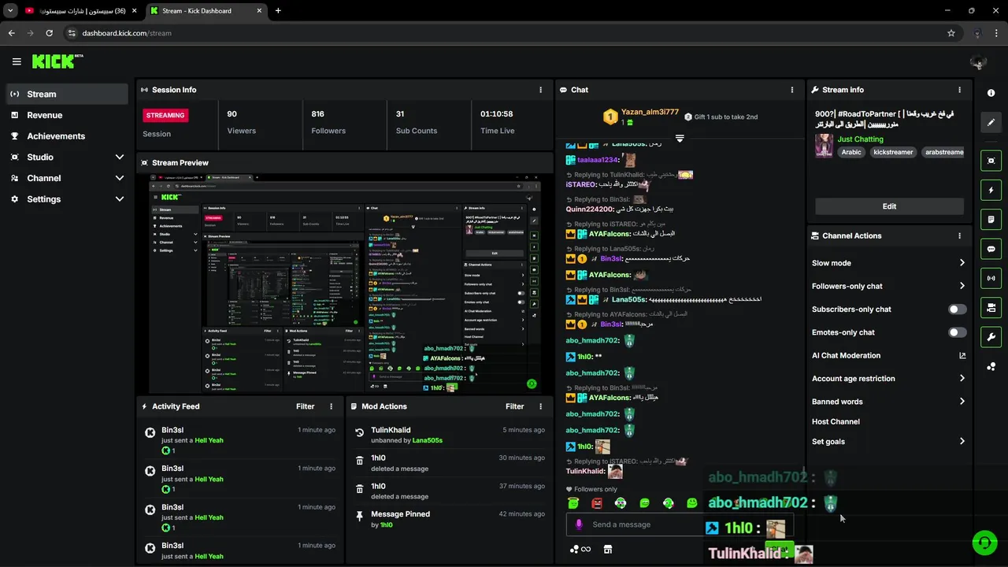
Task: Toggle the lightning bolt activity widget icon
Action: [991, 190]
